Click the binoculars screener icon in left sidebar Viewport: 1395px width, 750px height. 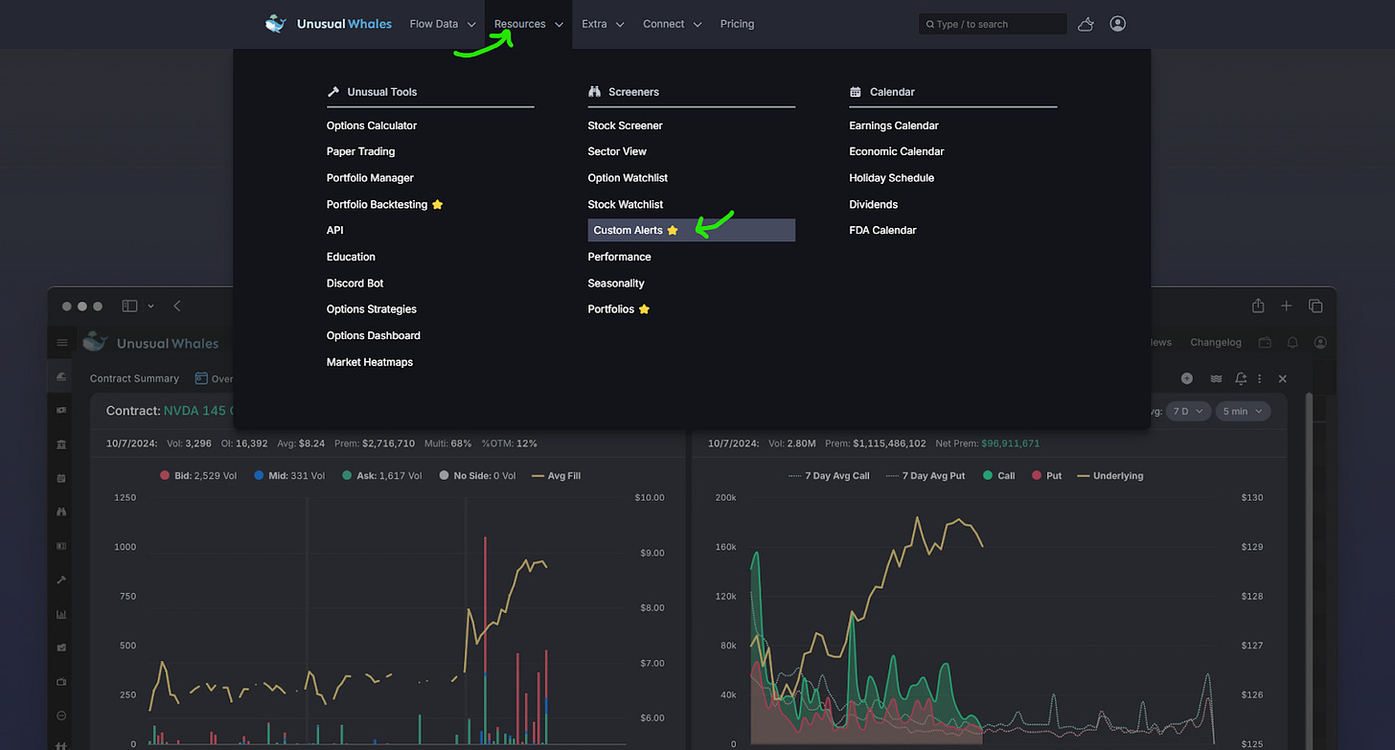pyautogui.click(x=62, y=512)
